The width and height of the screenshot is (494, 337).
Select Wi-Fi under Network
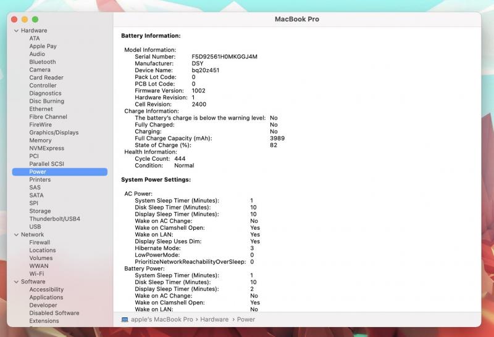point(36,274)
